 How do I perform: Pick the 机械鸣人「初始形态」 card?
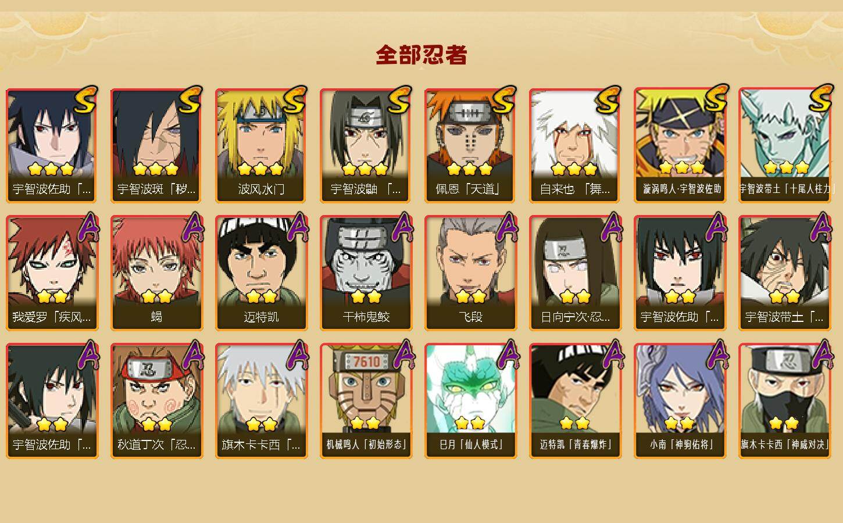point(366,401)
